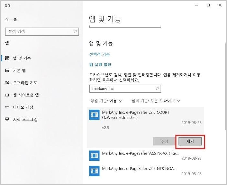Click the vertical scrollbar on the right edge
The height and width of the screenshot is (185, 227).
(225, 86)
